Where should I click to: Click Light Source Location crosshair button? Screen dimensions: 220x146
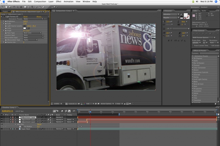pos(25,26)
